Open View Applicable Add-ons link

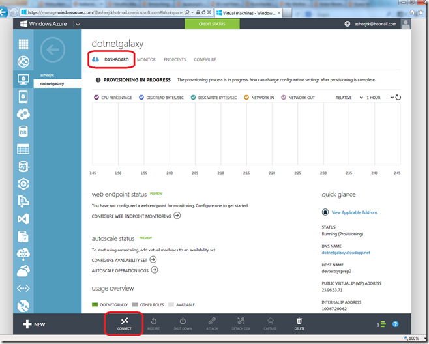[354, 212]
